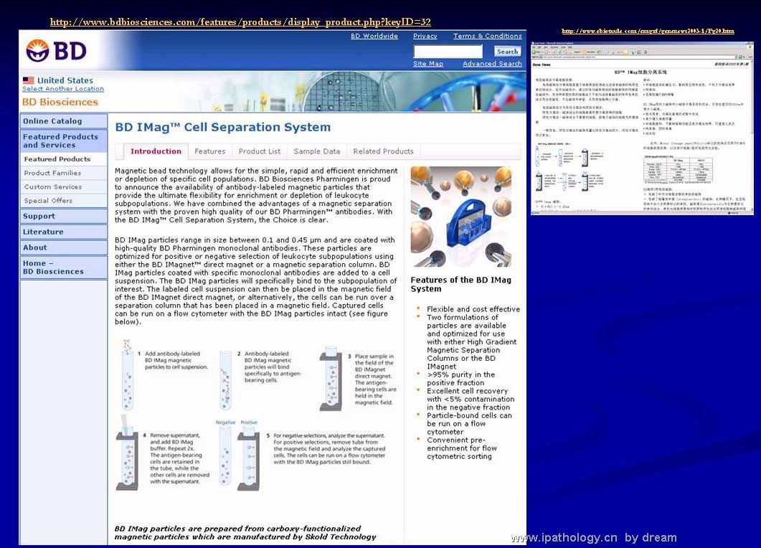Open the Advanced Search link

coord(492,64)
